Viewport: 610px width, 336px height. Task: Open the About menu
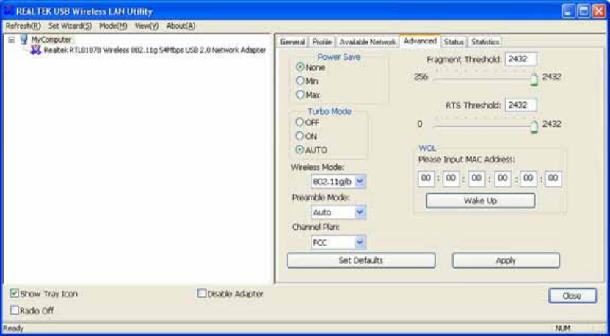pyautogui.click(x=181, y=26)
